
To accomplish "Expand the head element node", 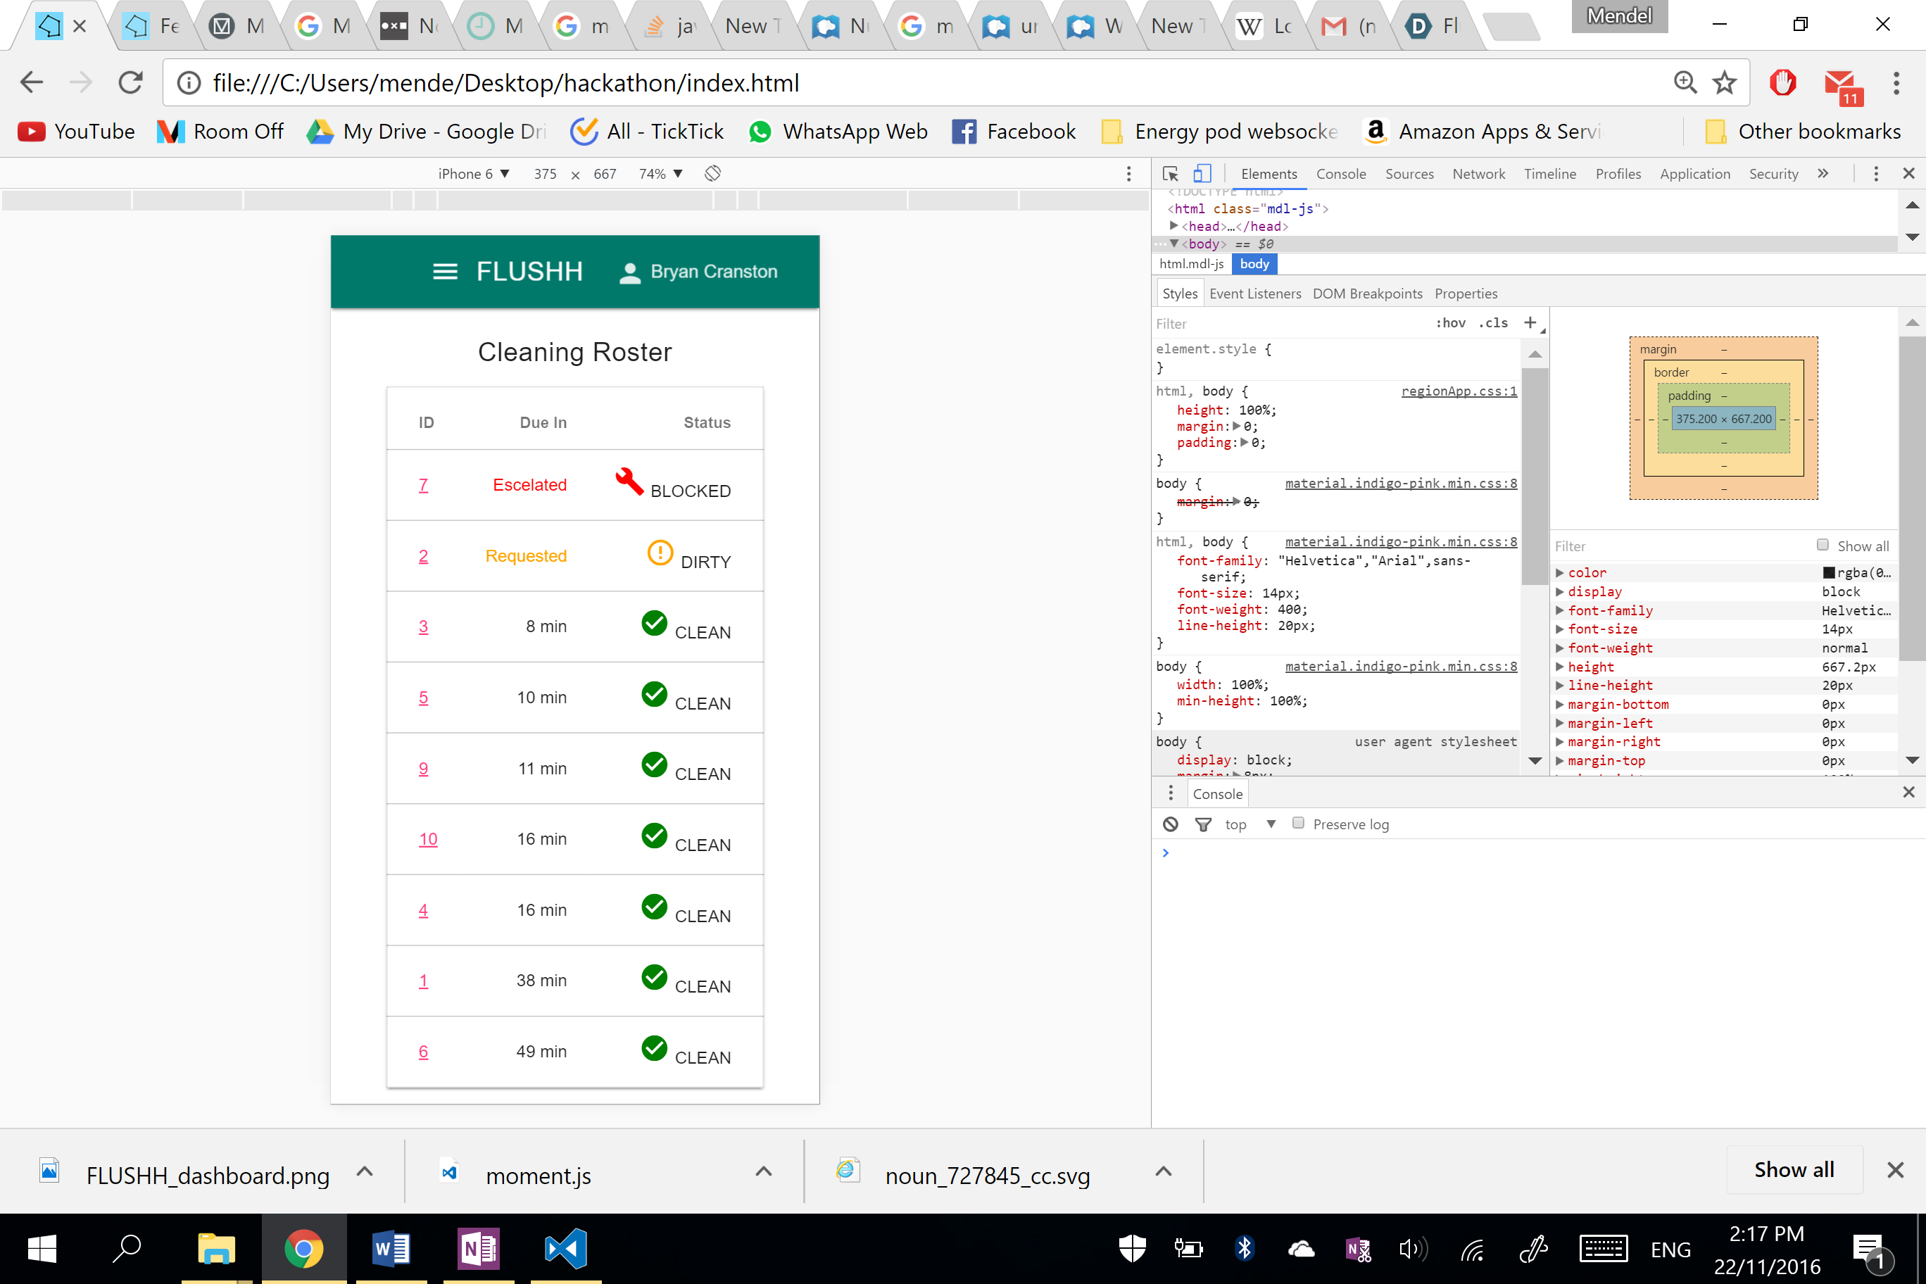I will 1173,226.
